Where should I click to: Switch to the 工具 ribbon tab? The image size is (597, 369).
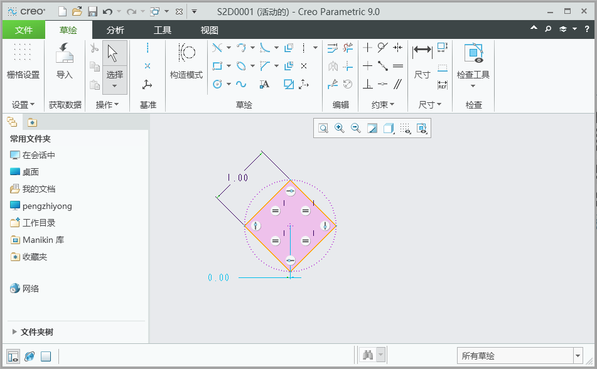[x=163, y=30]
